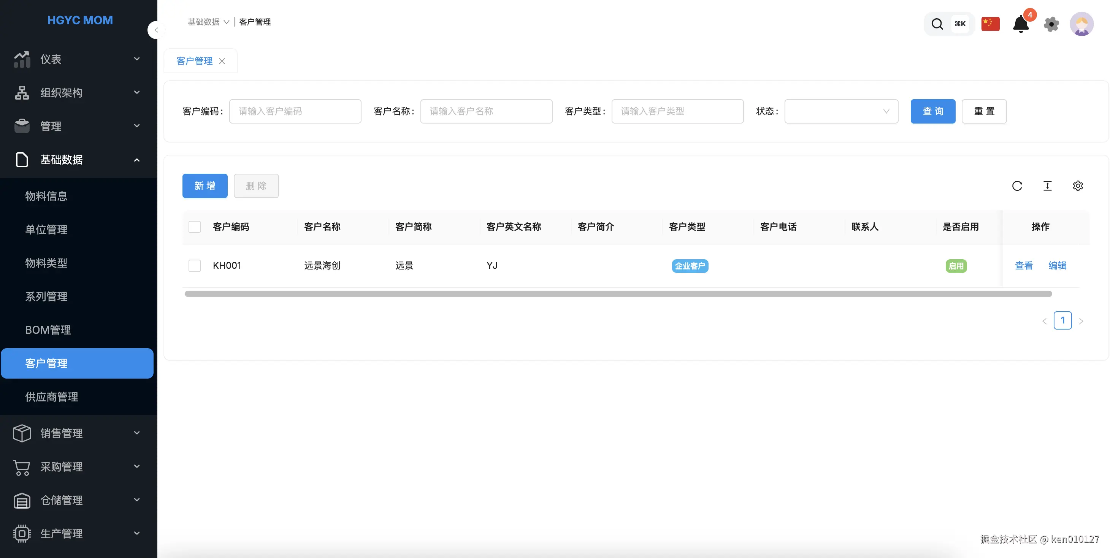Close the 客户管理 tab
This screenshot has height=558, width=1113.
coord(222,61)
